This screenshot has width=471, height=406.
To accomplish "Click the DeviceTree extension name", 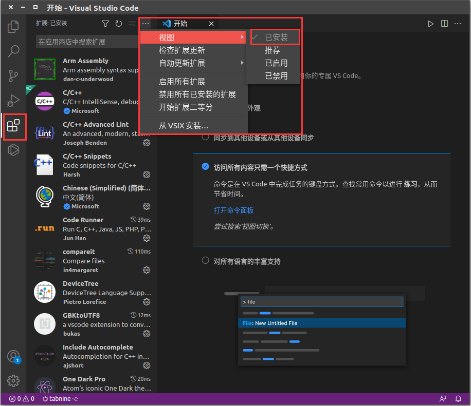I will (x=81, y=283).
